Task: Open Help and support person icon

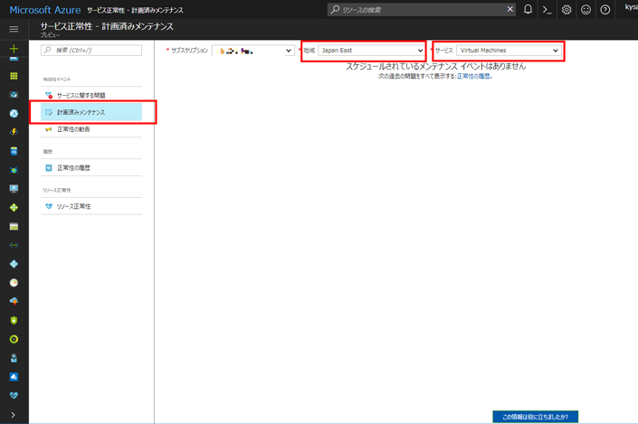Action: click(x=14, y=358)
